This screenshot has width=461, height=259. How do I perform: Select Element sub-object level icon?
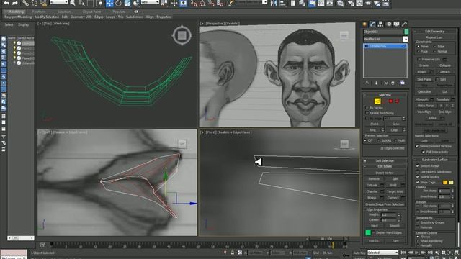(397, 101)
